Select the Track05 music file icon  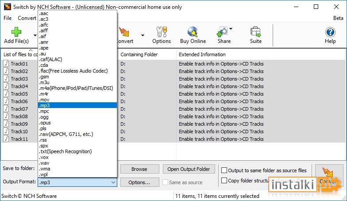(6, 94)
